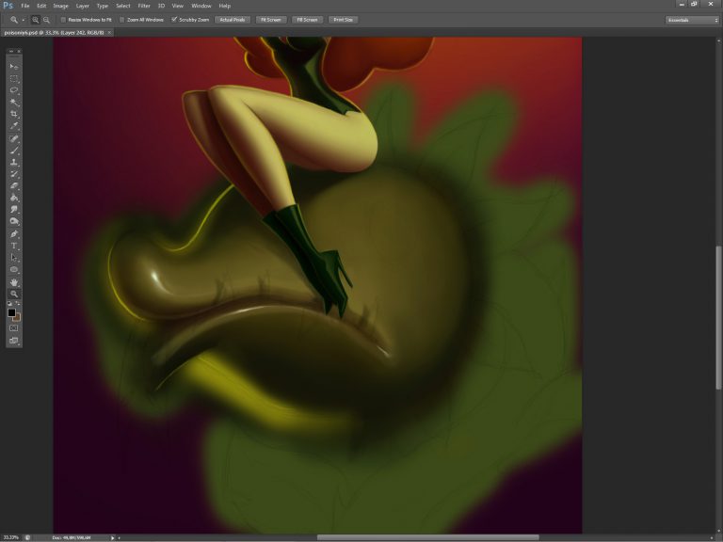The image size is (723, 542).
Task: Open the foreground color black swatch
Action: click(11, 312)
